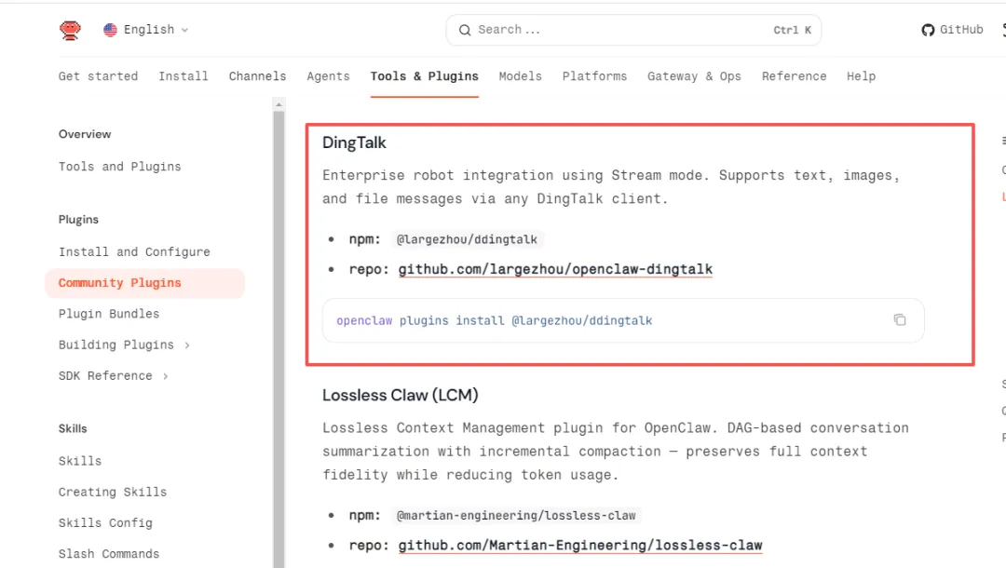Open Creating Skills sidebar page
The height and width of the screenshot is (568, 1006).
113,492
